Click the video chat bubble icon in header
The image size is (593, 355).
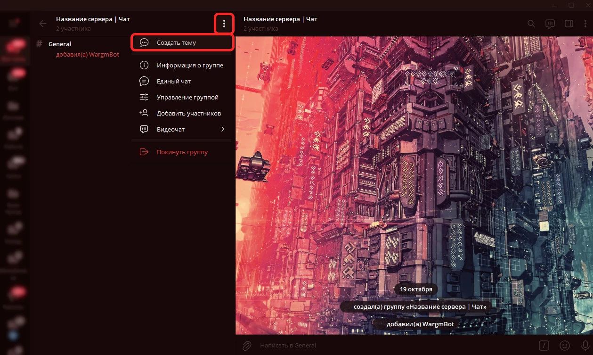pos(550,24)
